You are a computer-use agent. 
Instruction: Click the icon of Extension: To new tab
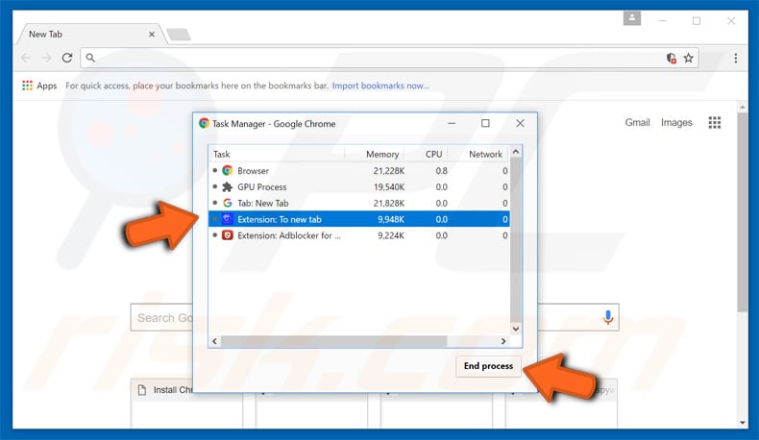[227, 219]
